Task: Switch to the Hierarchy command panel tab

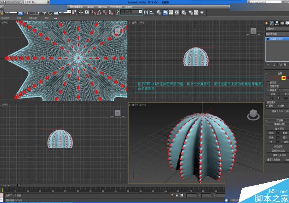Action: [277, 23]
